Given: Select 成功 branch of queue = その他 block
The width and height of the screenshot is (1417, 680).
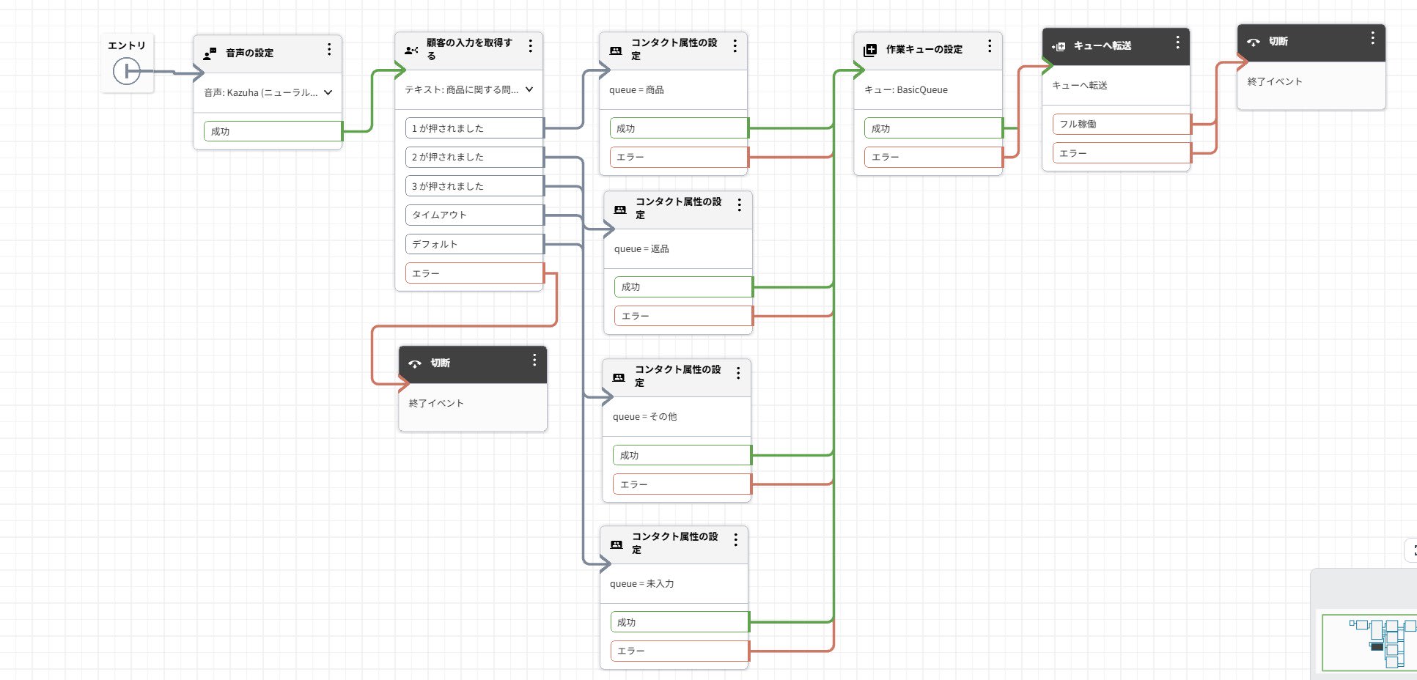Looking at the screenshot, I should (682, 455).
